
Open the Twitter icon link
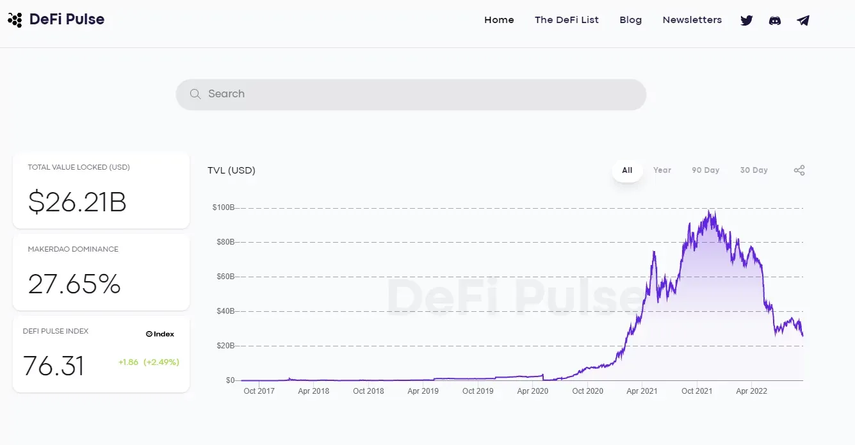[x=747, y=20]
